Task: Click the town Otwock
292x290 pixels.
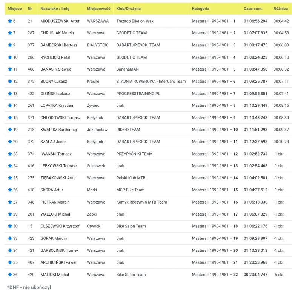Action: coord(94,226)
